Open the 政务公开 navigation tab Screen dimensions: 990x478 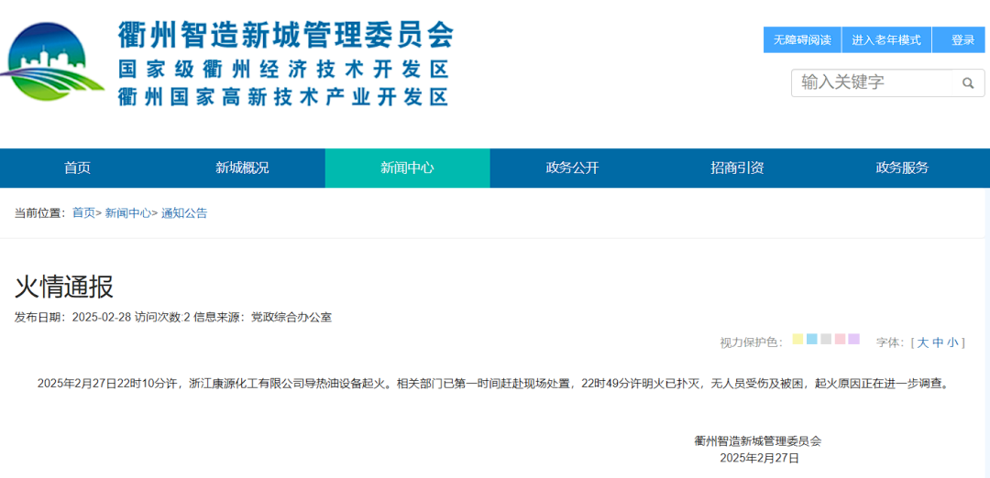pos(572,168)
